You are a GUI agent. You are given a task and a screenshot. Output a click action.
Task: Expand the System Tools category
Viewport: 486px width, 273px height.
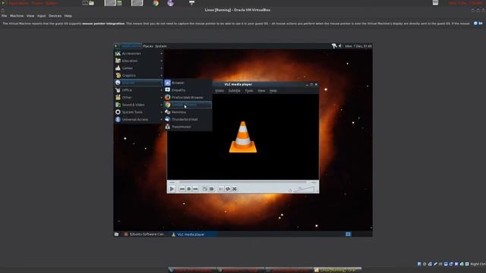138,111
